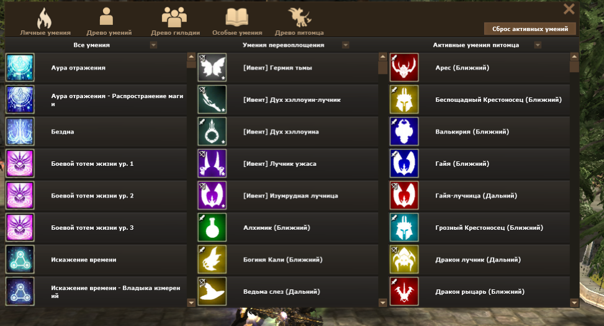604x326 pixels.
Task: Open the Древо гильдии tab
Action: (175, 22)
